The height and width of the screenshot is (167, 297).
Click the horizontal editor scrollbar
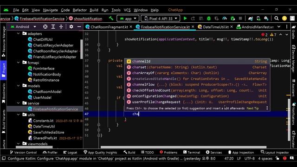click(183, 147)
